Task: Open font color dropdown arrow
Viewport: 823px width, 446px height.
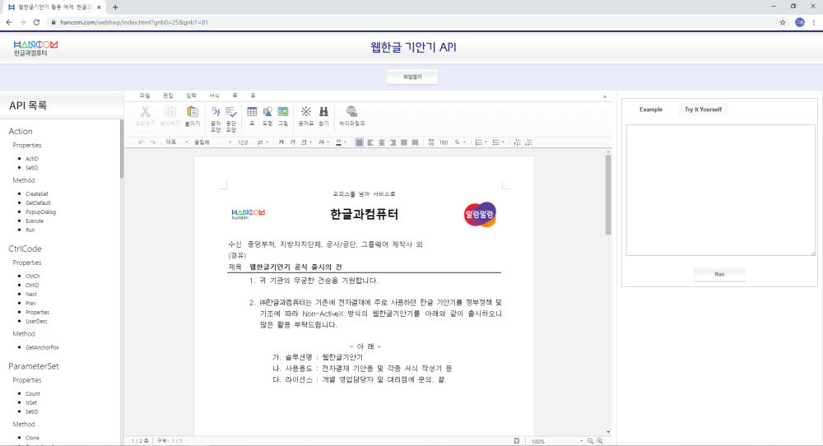Action: (346, 142)
